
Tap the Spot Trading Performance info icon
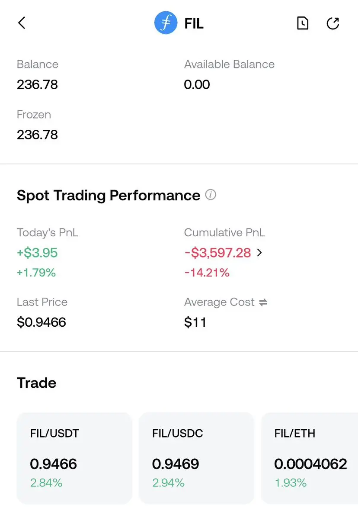tap(211, 195)
